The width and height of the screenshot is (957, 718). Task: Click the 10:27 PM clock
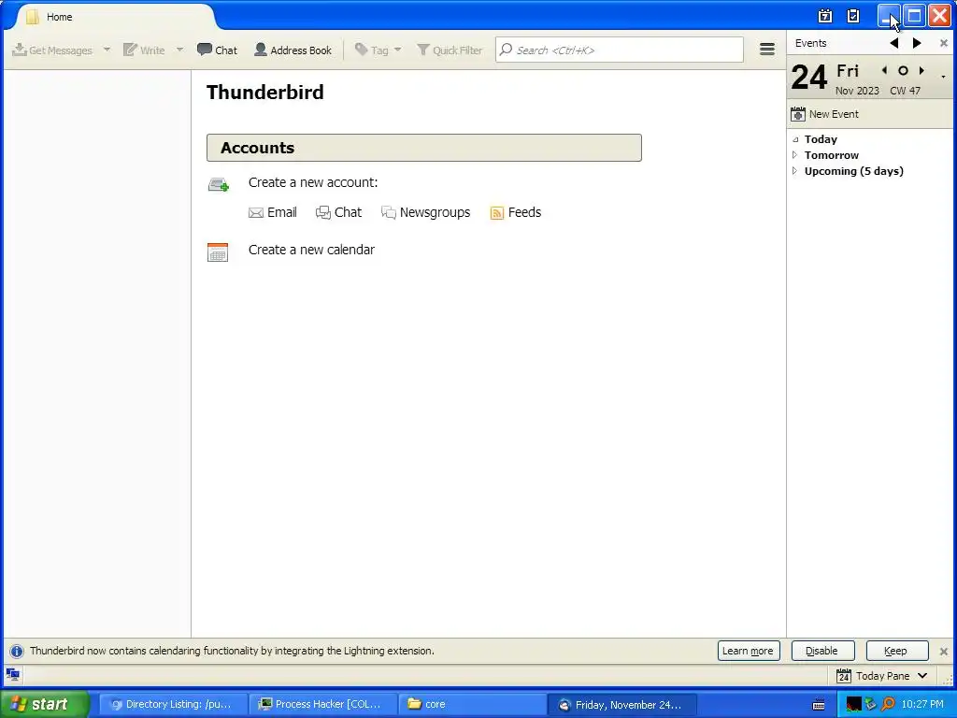[x=922, y=705]
